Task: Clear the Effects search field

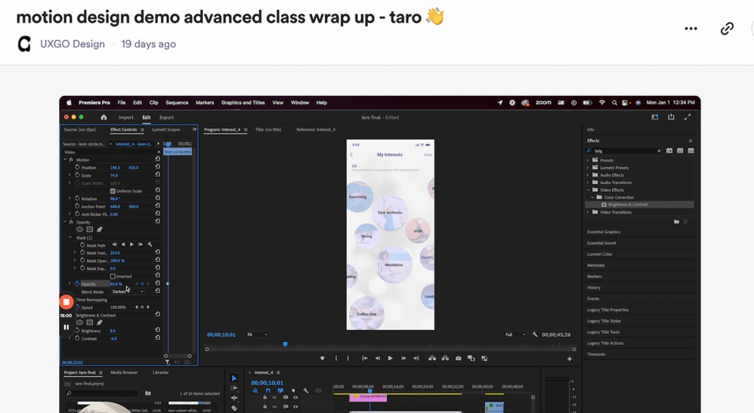Action: point(659,151)
